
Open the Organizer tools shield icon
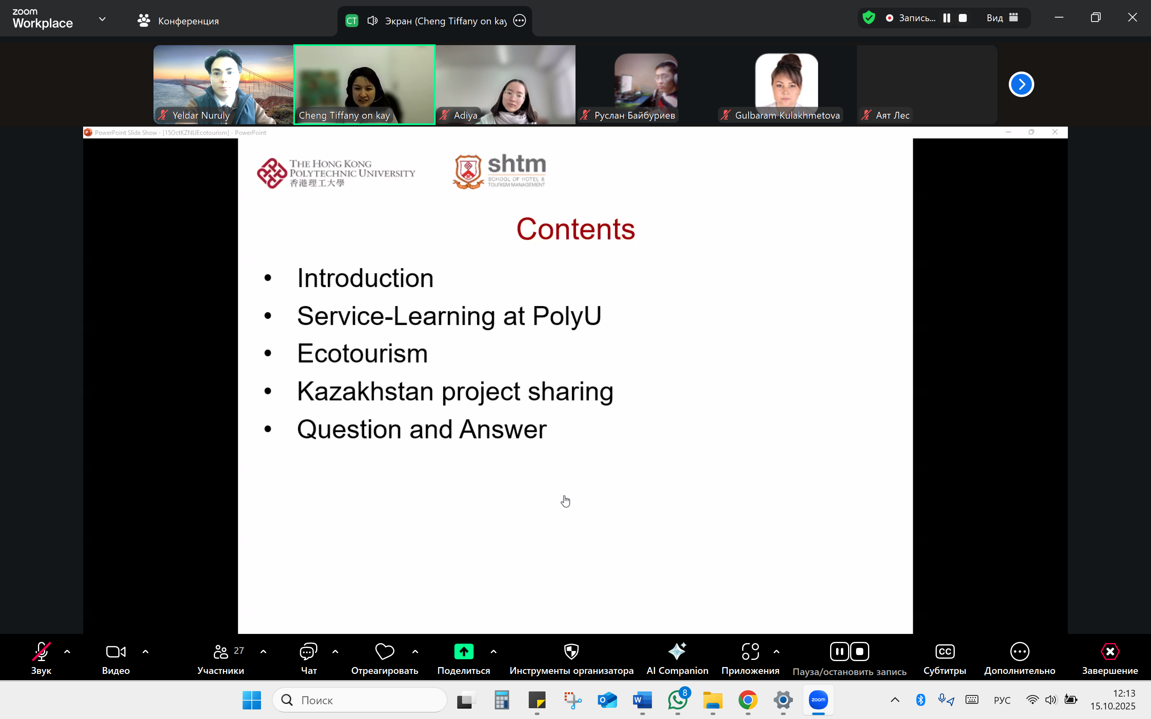point(571,651)
